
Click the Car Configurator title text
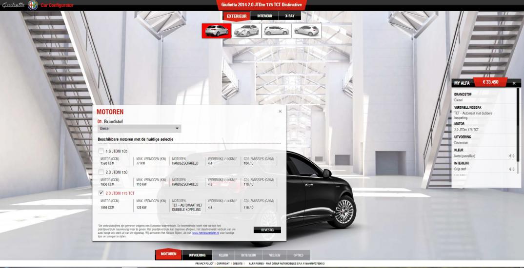click(x=57, y=5)
